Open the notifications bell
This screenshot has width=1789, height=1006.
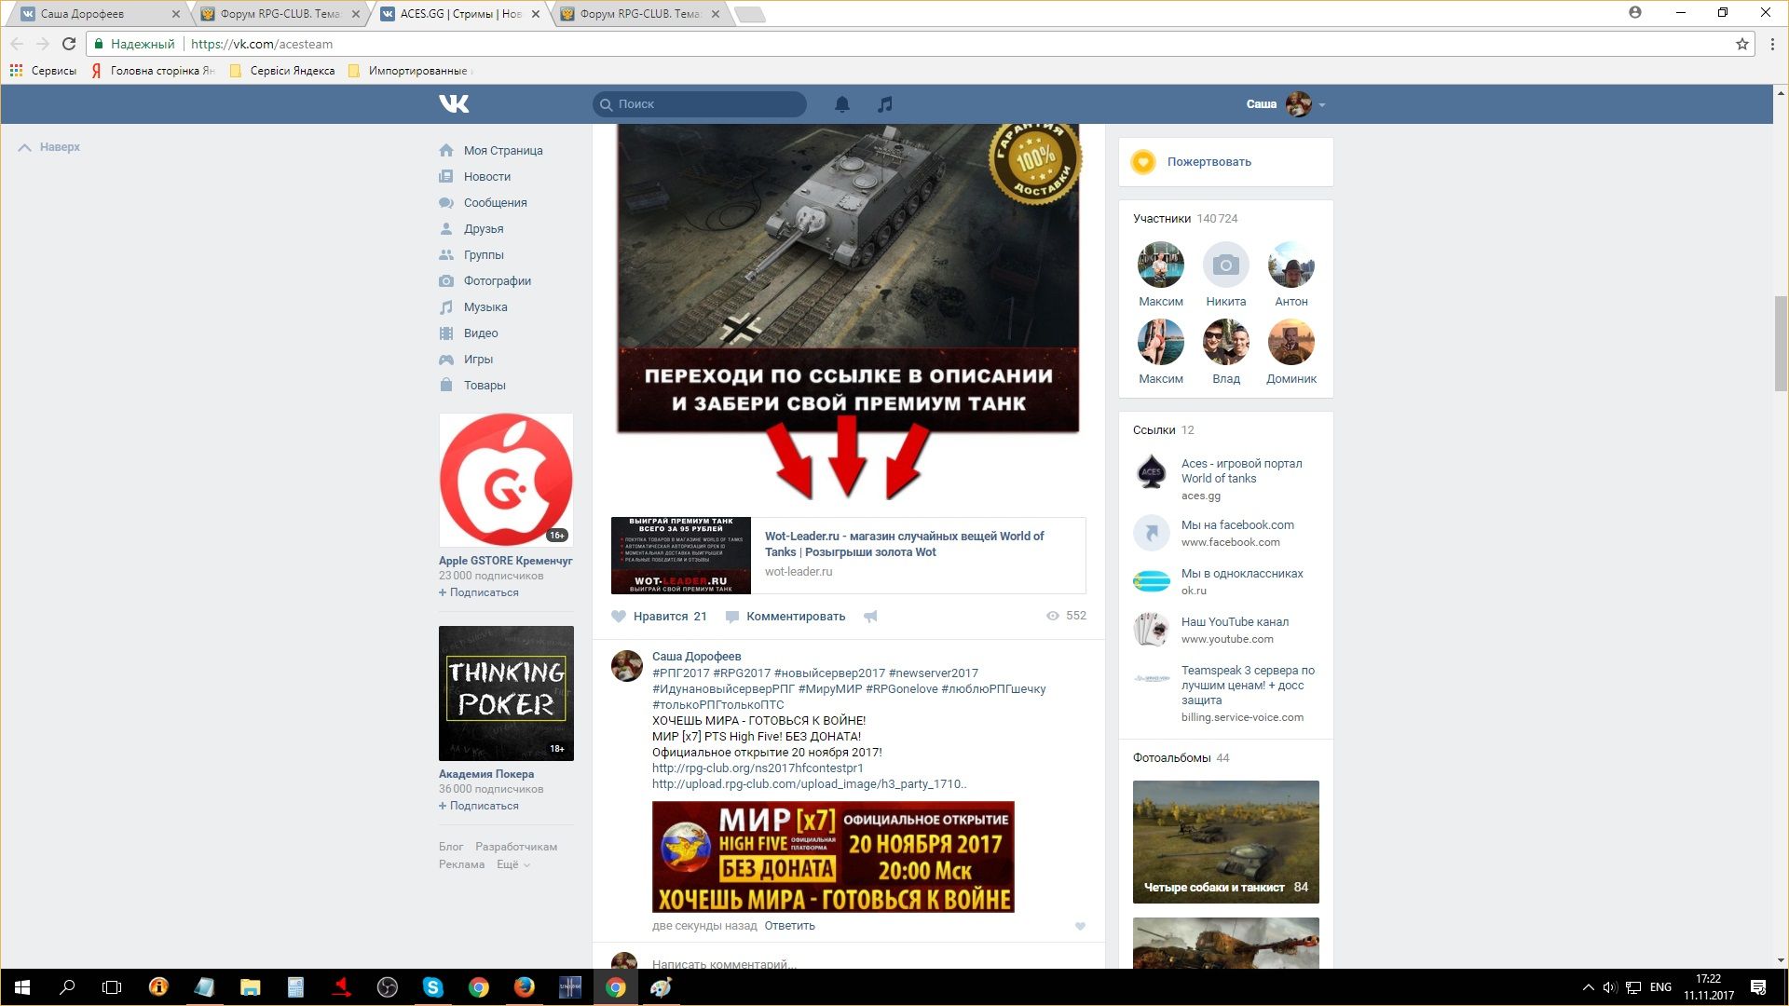841,104
